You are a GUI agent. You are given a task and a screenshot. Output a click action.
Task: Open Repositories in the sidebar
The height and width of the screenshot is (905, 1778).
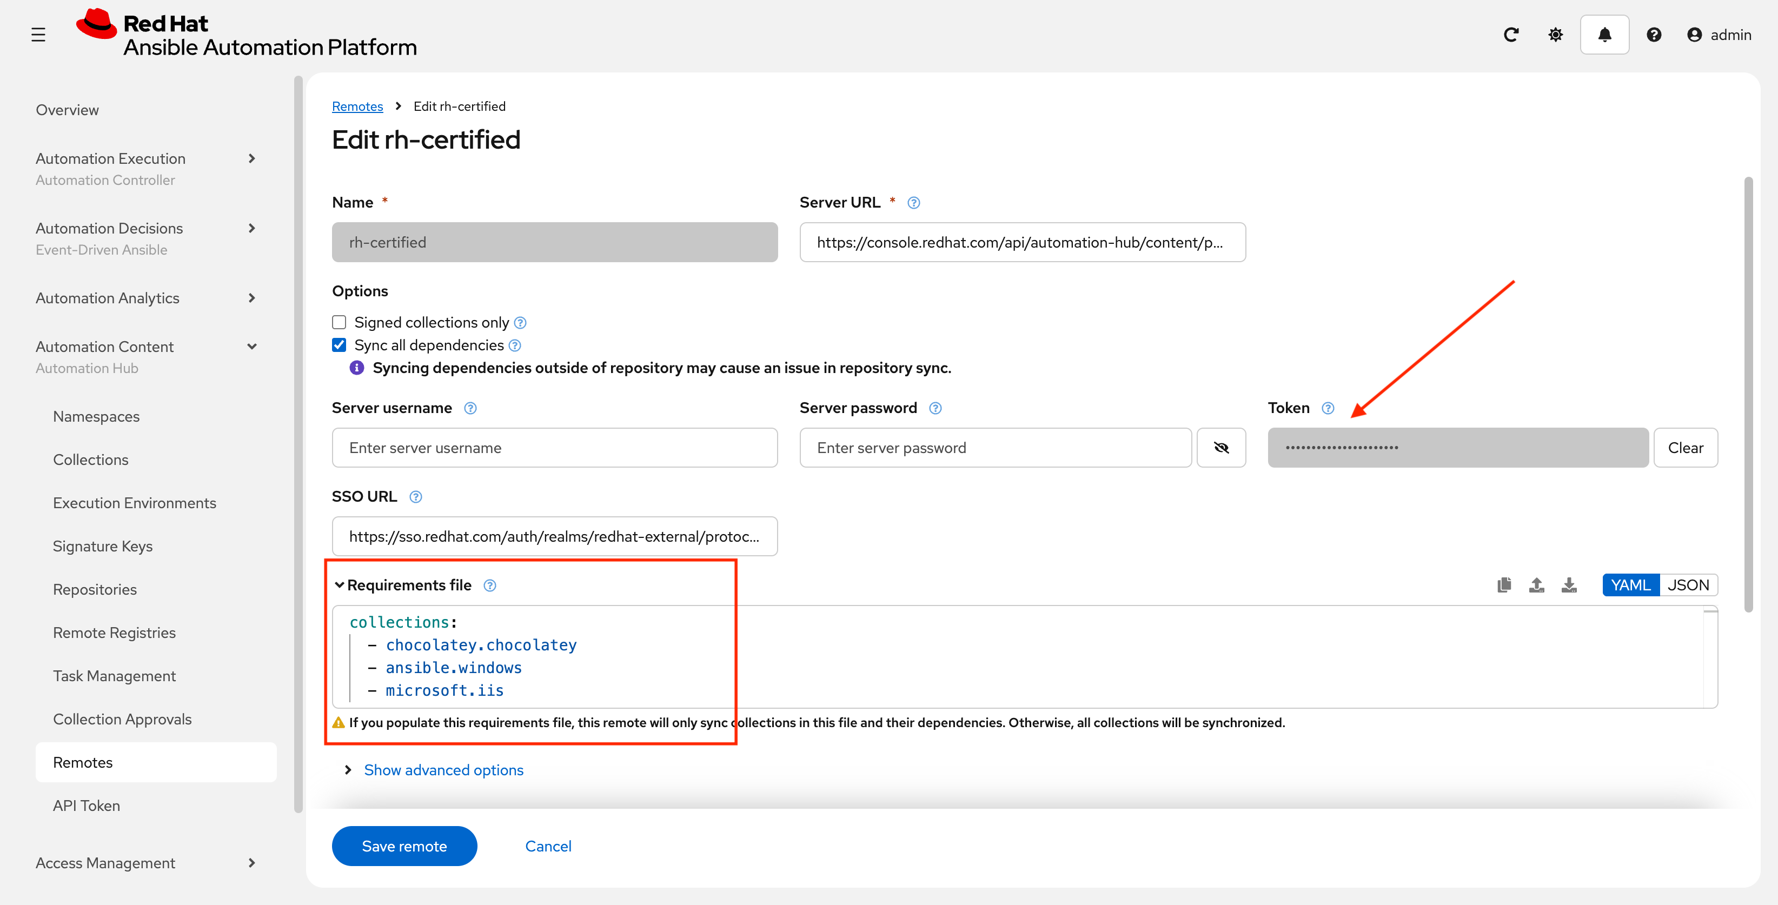(95, 589)
